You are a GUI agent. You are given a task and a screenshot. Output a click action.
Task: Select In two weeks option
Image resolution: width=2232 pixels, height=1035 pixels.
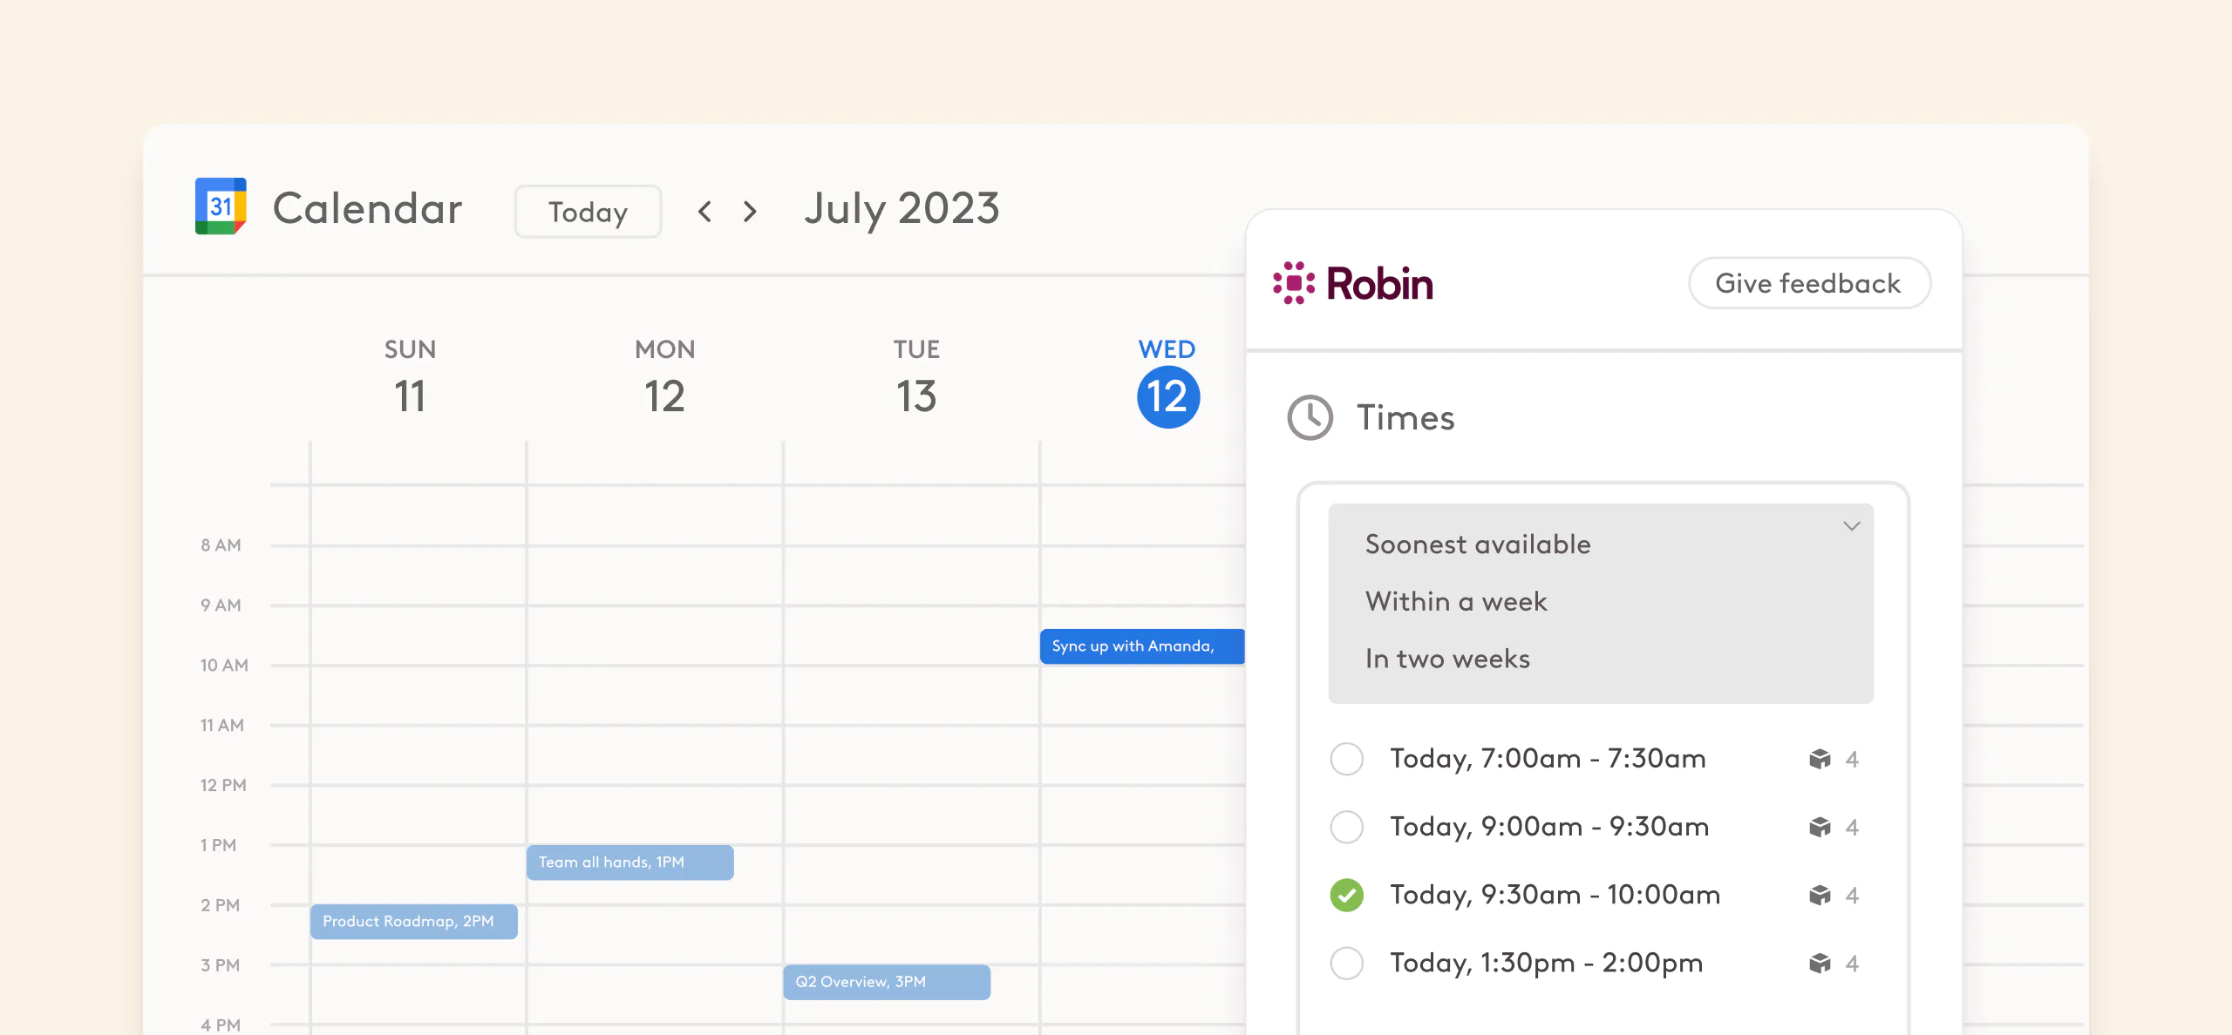click(1447, 660)
